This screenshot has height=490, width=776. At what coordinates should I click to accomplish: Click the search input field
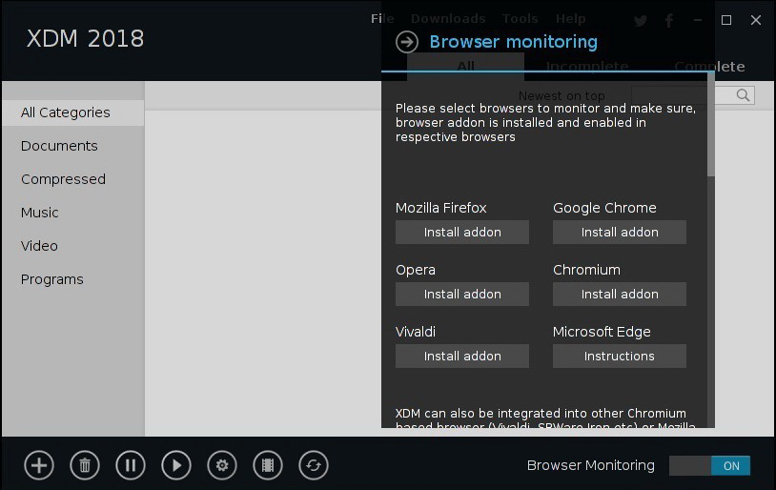693,95
